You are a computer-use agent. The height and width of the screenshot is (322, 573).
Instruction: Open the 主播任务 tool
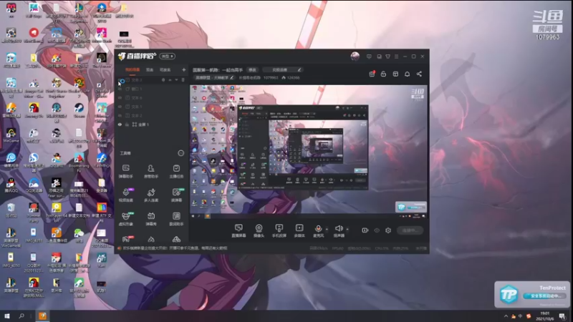click(x=176, y=171)
